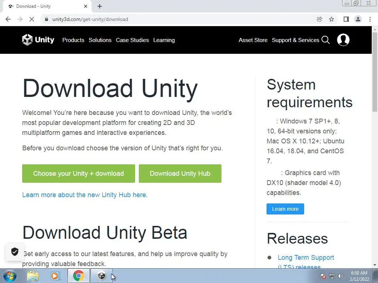The height and width of the screenshot is (283, 378).
Task: Click the scrollbar down arrow
Action: 375,265
